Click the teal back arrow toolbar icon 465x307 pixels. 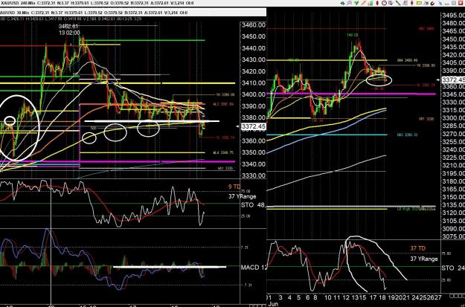[342, 3]
